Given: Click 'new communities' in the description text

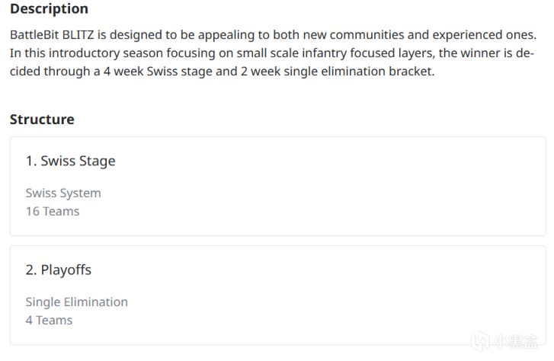Looking at the screenshot, I should (354, 34).
